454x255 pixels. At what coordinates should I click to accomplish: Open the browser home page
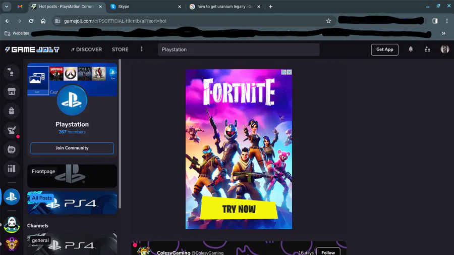click(x=43, y=21)
